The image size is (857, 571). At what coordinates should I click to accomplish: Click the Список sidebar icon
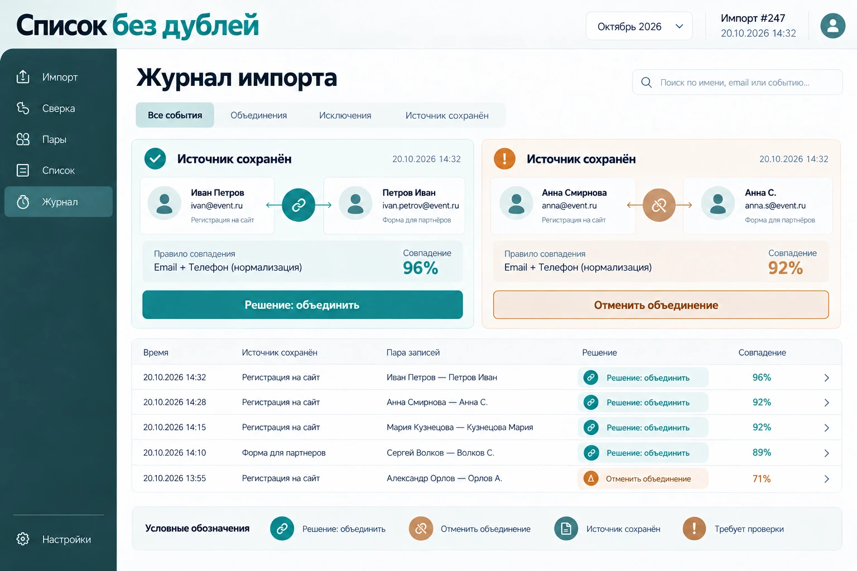23,170
